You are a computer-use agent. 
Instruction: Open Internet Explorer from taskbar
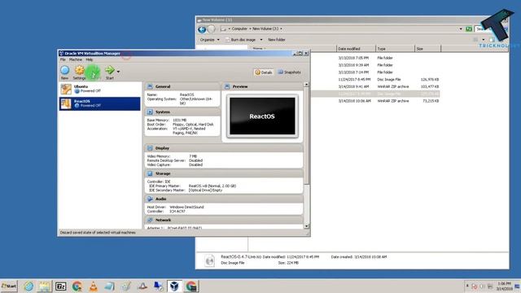point(28,286)
